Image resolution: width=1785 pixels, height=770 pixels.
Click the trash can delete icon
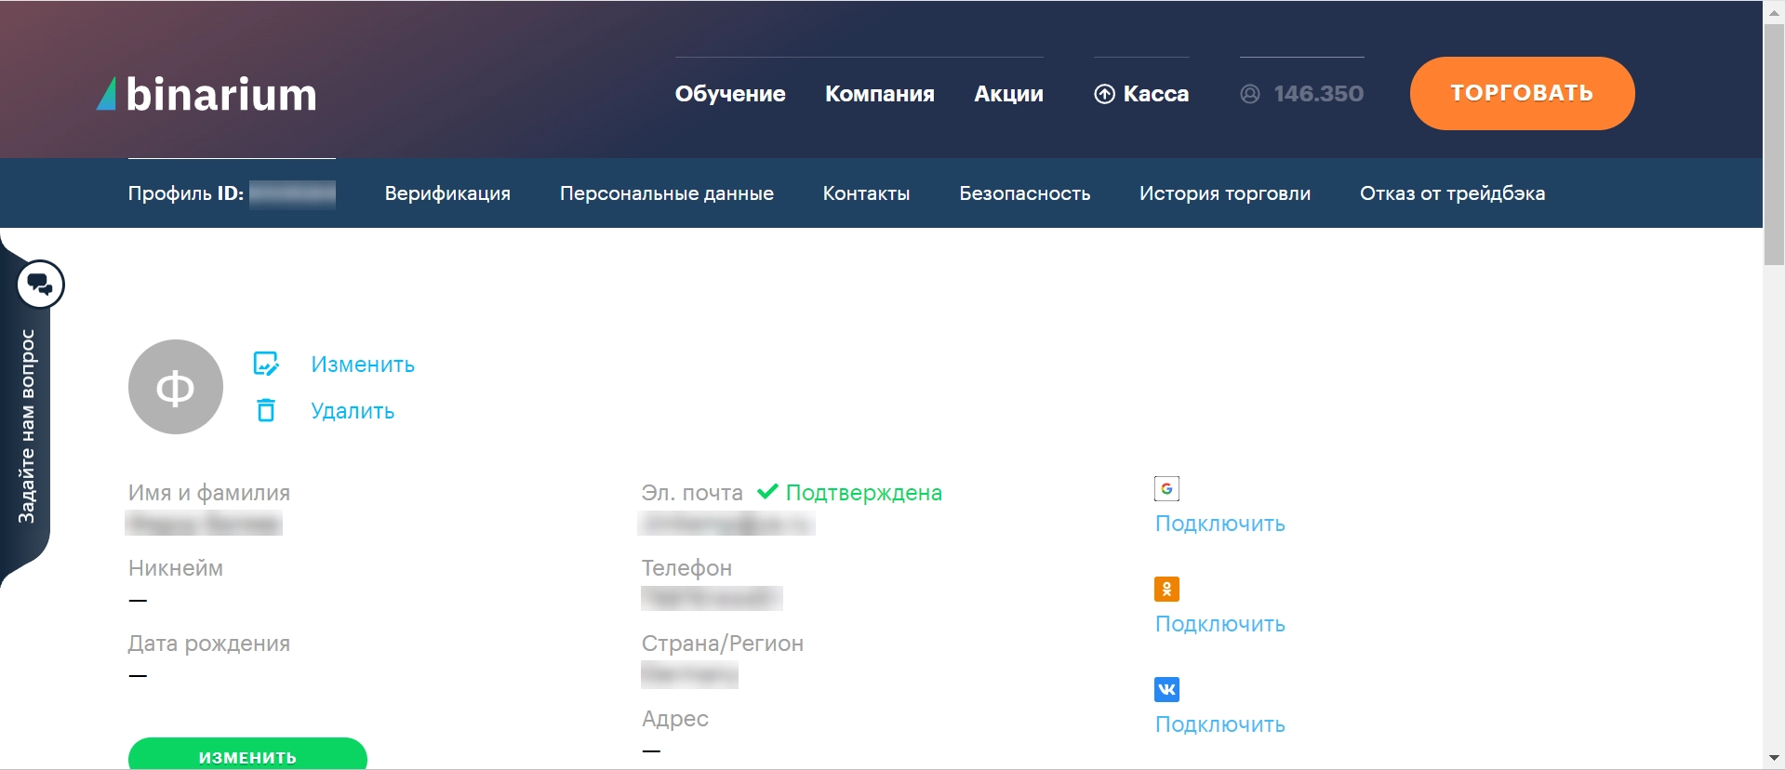point(266,410)
